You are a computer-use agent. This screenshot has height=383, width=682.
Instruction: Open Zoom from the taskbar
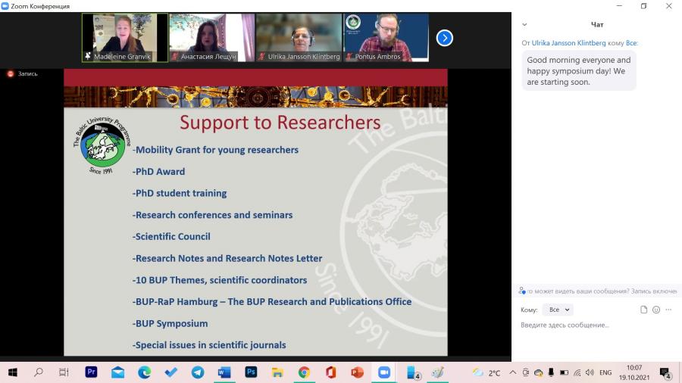(383, 372)
